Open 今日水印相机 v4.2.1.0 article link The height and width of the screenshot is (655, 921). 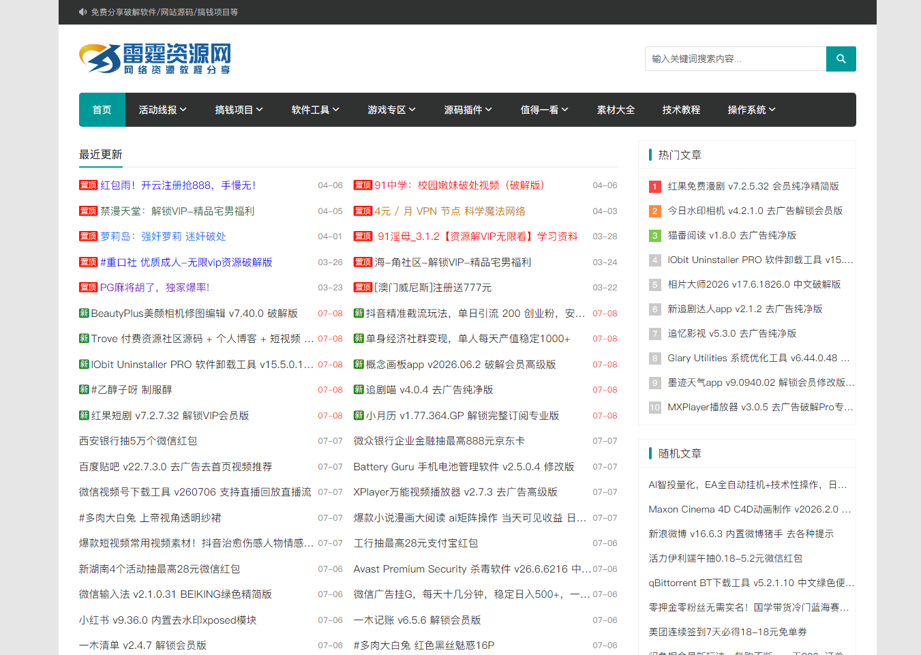click(755, 211)
